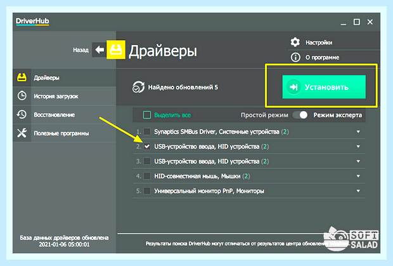Click the yellow Драйверы header icon

(116, 50)
